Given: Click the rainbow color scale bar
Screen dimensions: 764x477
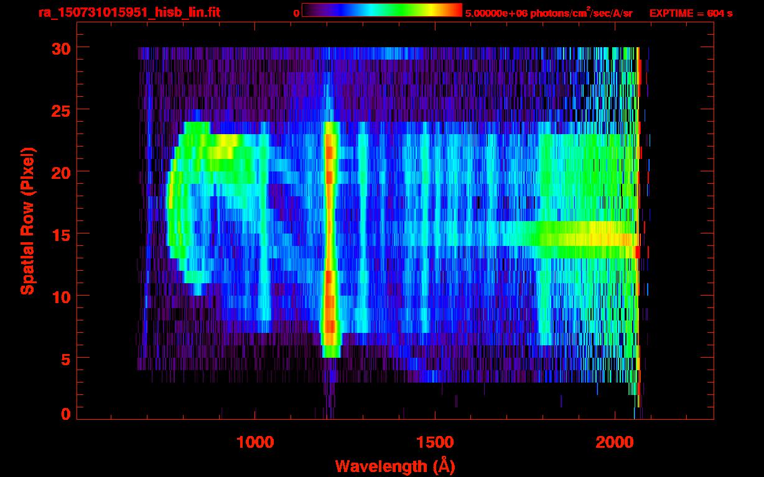Looking at the screenshot, I should [x=382, y=10].
